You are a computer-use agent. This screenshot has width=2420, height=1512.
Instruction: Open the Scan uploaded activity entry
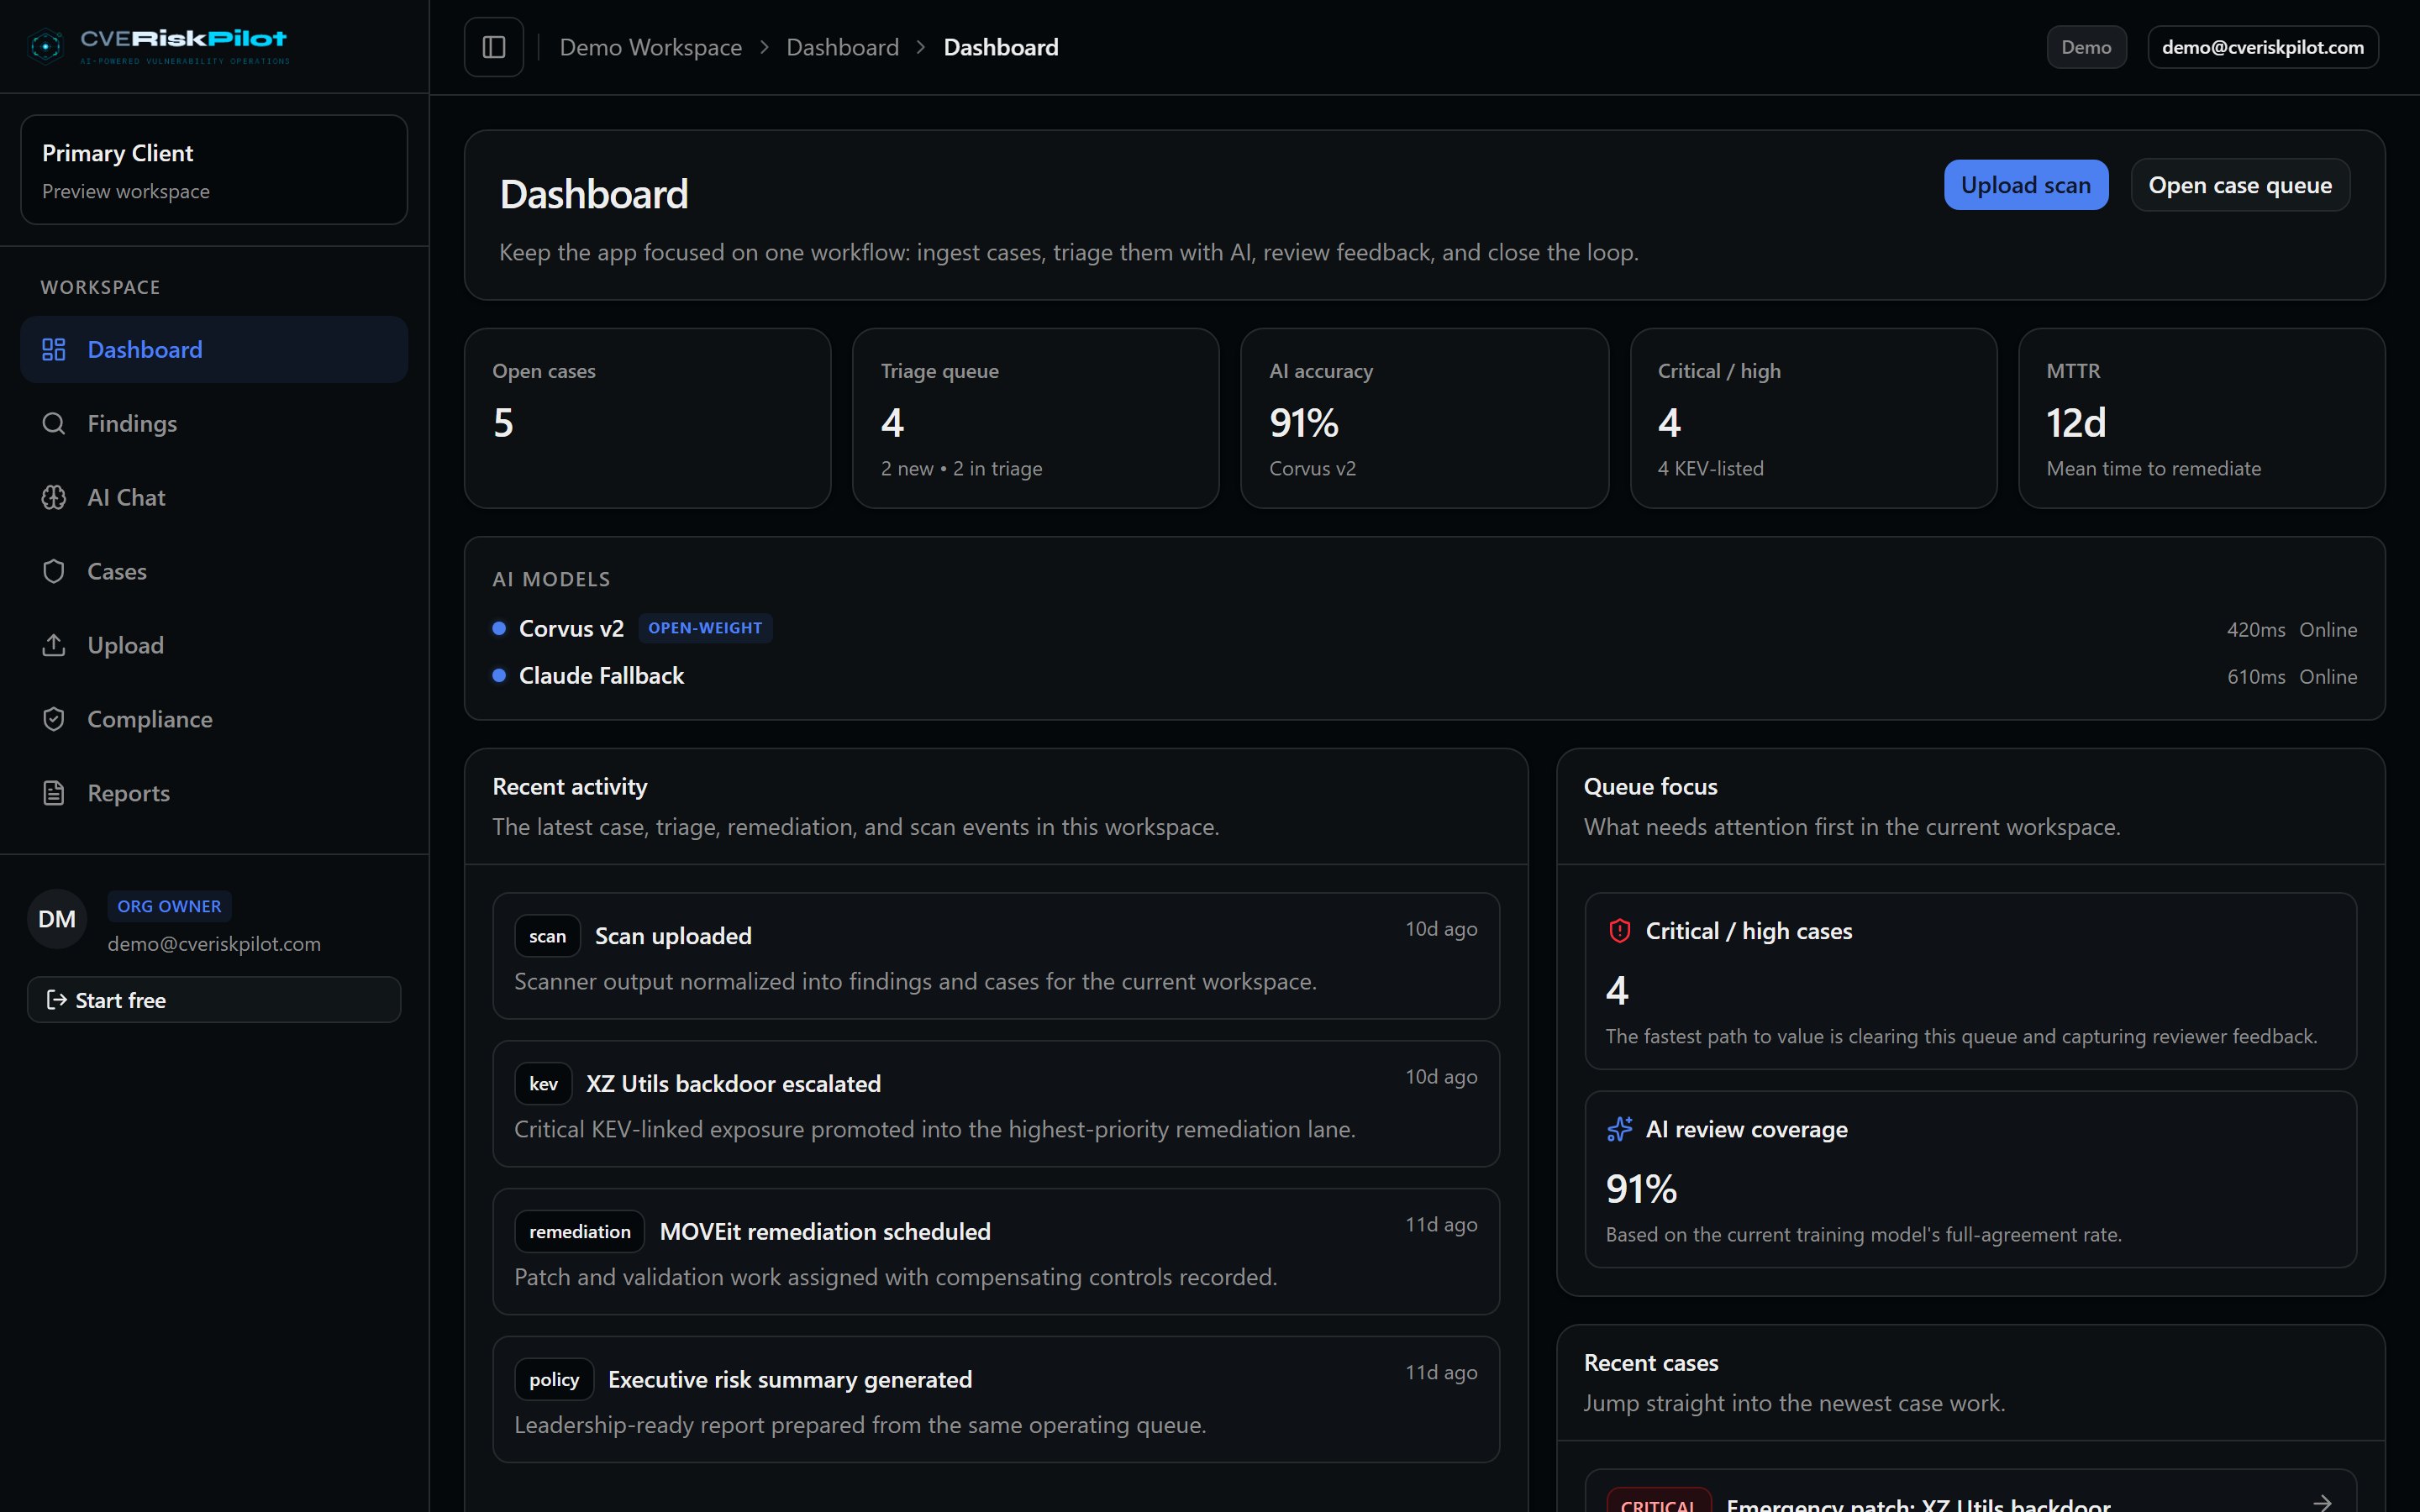(x=996, y=956)
